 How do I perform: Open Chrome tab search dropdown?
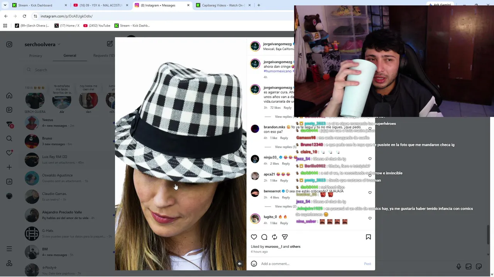(6, 5)
